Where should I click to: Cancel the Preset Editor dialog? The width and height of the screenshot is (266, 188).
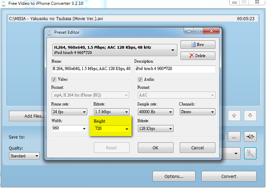[x=197, y=148]
